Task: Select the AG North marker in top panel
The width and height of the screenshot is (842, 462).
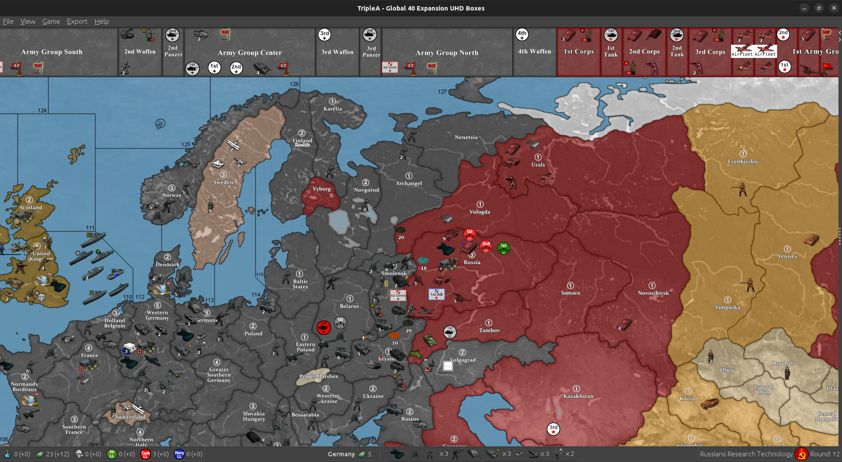Action: click(x=390, y=67)
